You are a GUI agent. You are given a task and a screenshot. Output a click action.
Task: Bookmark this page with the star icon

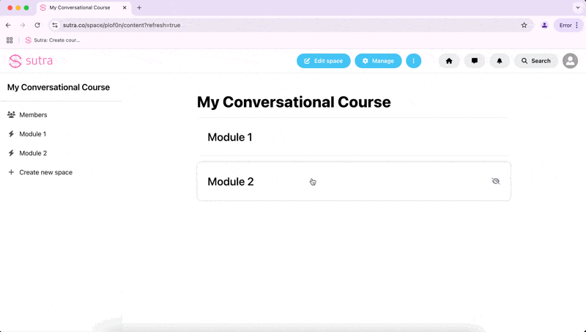524,25
